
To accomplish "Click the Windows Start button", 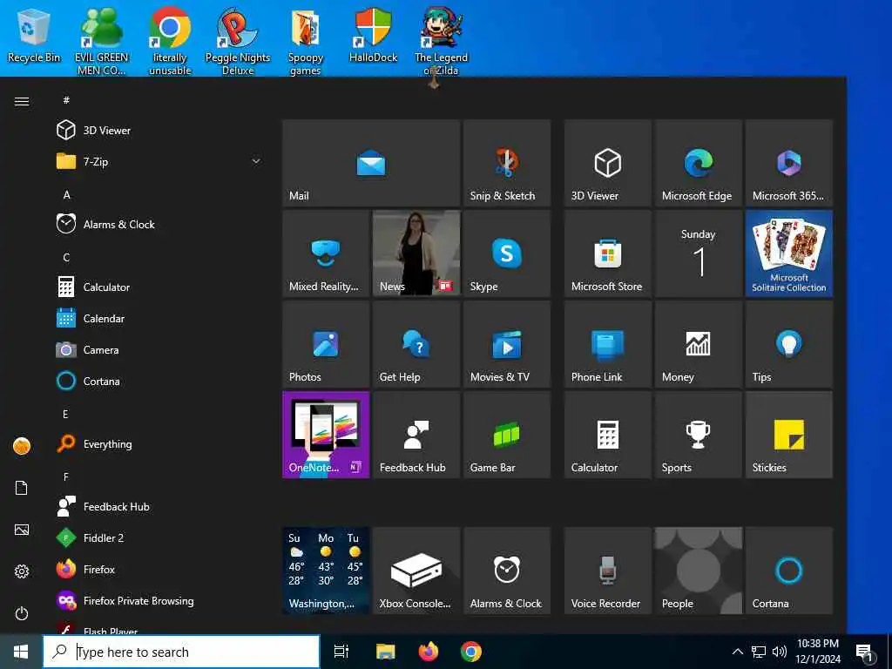I will tap(21, 652).
